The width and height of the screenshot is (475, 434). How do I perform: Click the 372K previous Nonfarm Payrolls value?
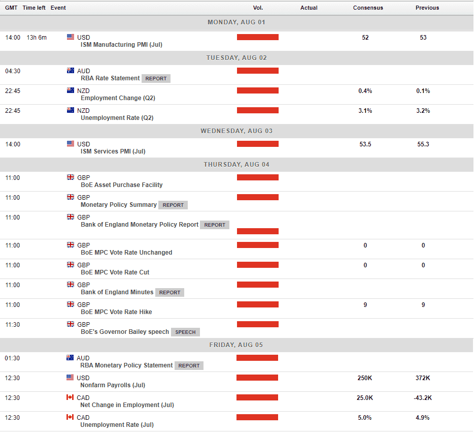[x=423, y=378]
